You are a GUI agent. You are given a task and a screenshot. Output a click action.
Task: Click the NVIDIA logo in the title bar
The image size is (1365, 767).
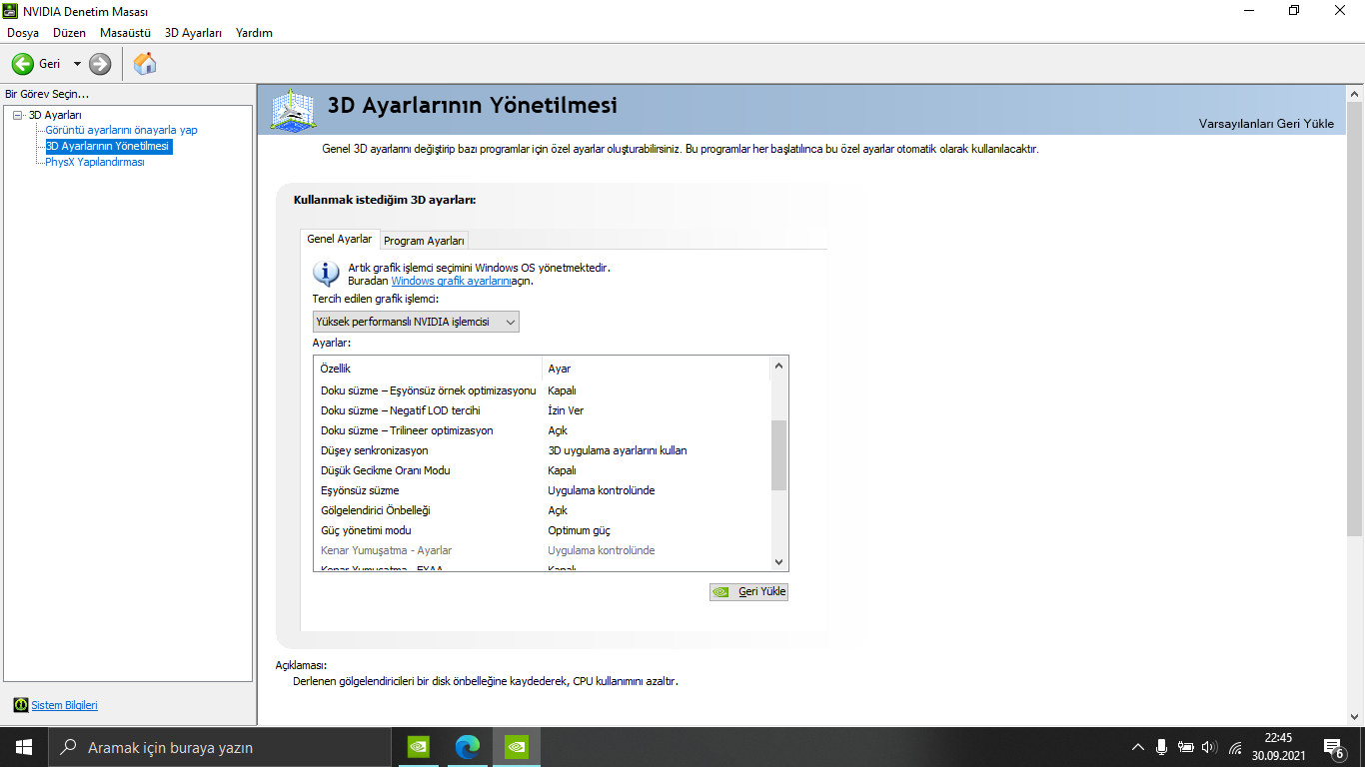point(11,11)
